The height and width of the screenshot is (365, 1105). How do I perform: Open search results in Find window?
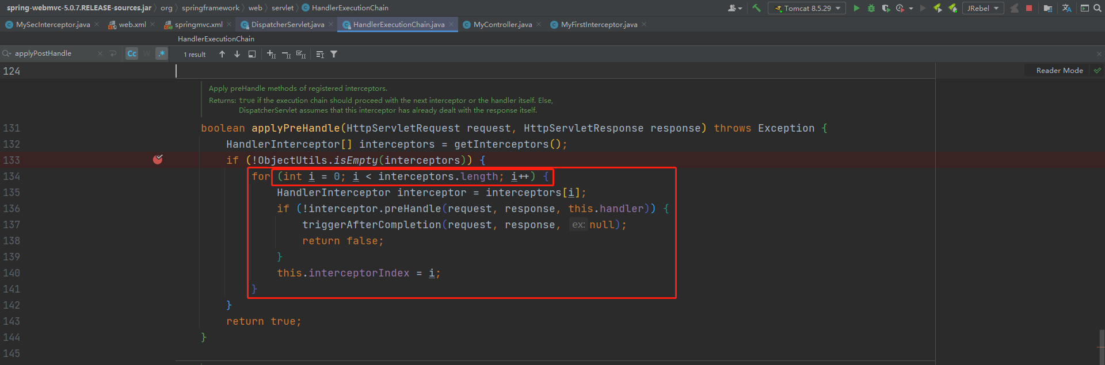coord(320,54)
